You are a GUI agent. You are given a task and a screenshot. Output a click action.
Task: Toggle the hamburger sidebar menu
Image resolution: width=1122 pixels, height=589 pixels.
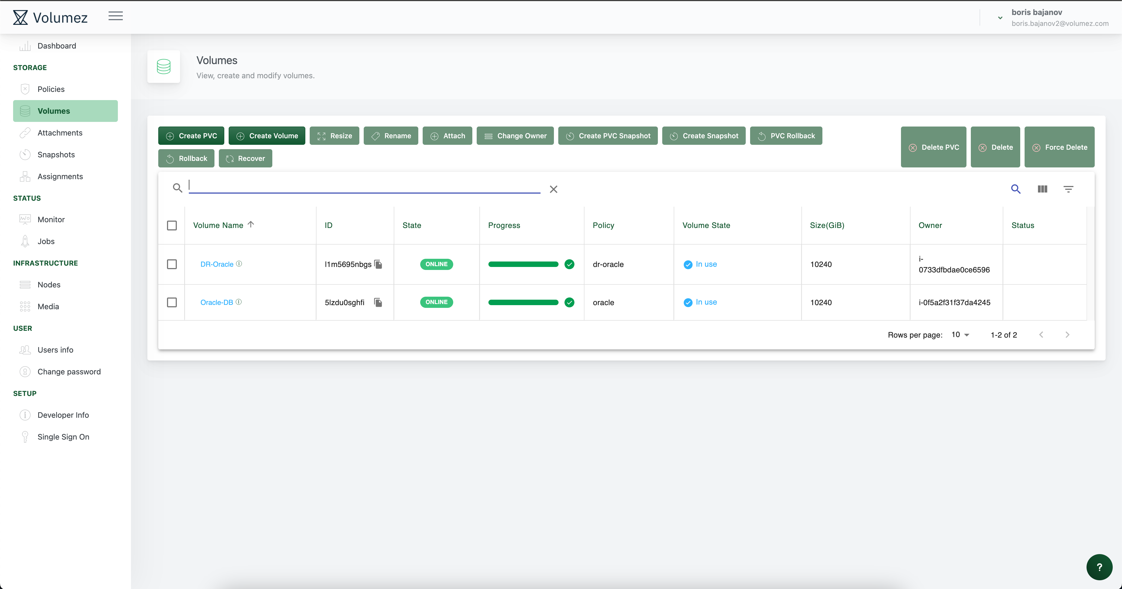coord(115,17)
